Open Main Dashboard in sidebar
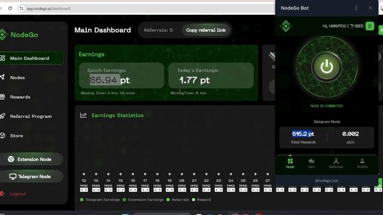Screen dimensions: 383x215 coord(32,58)
